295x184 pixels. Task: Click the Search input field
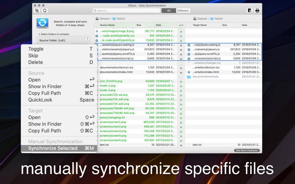[126, 11]
